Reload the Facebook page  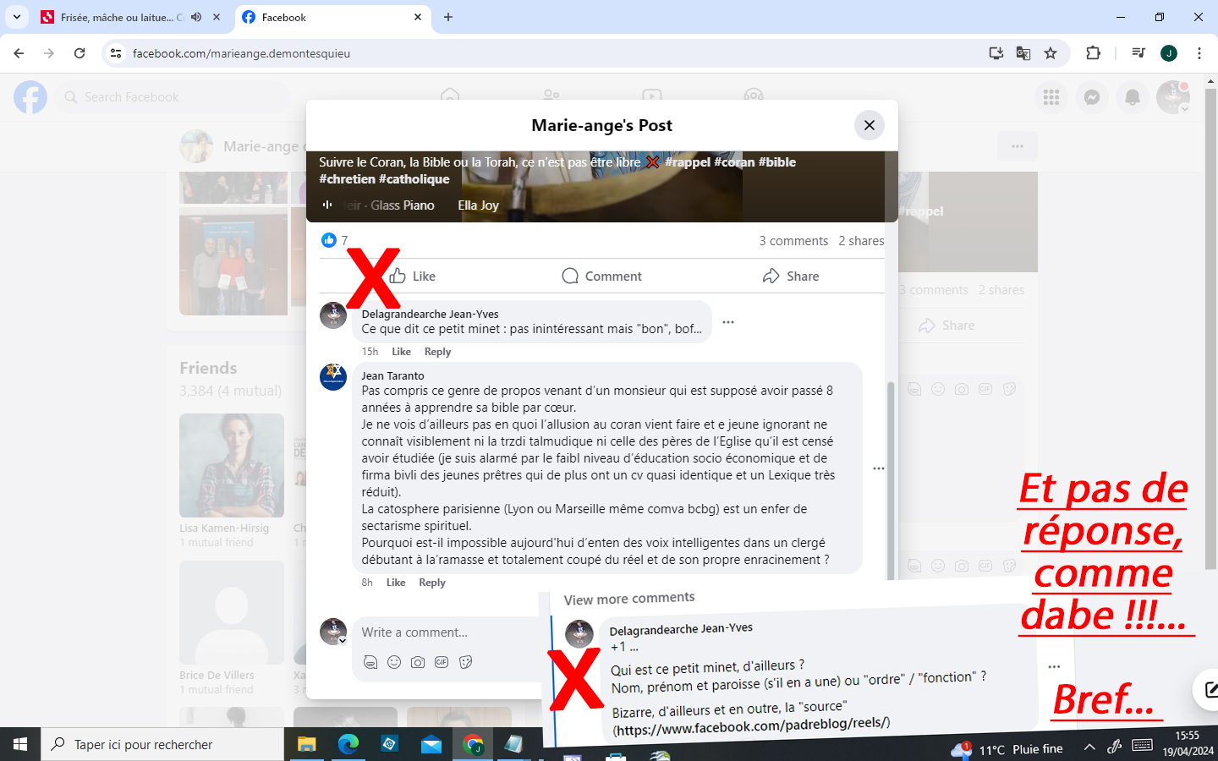click(80, 53)
